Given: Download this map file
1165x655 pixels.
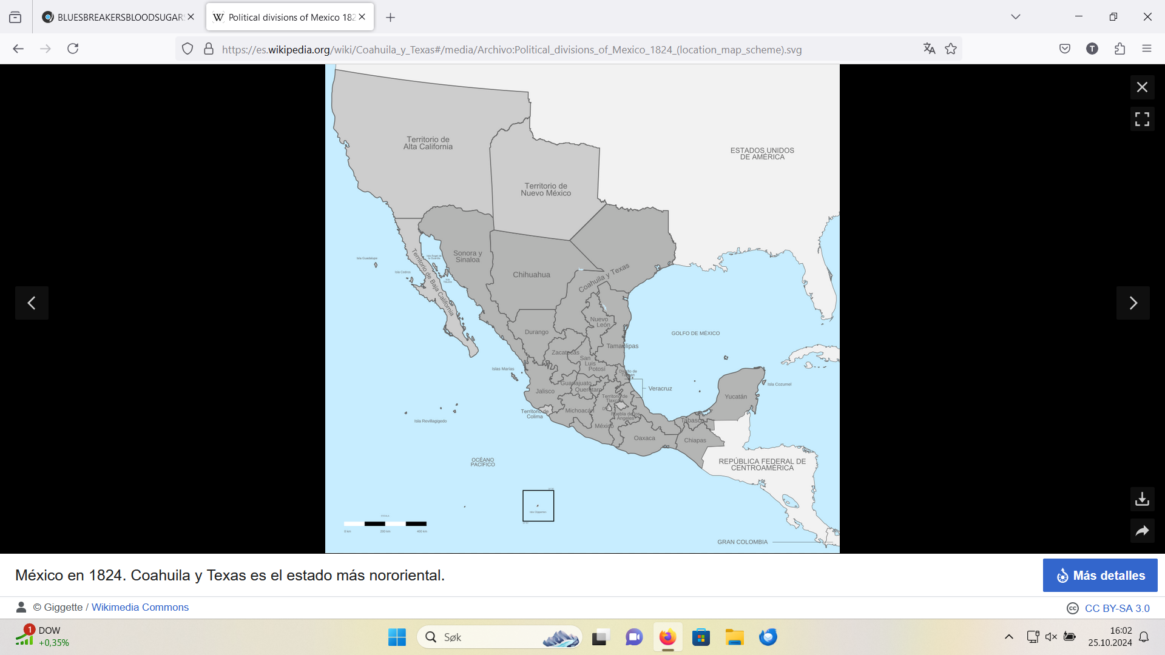Looking at the screenshot, I should point(1142,499).
